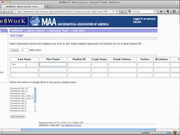This screenshot has height=135, width=180.
Task: Click the Mizzou tiger status bar icon
Action: coord(175,133)
